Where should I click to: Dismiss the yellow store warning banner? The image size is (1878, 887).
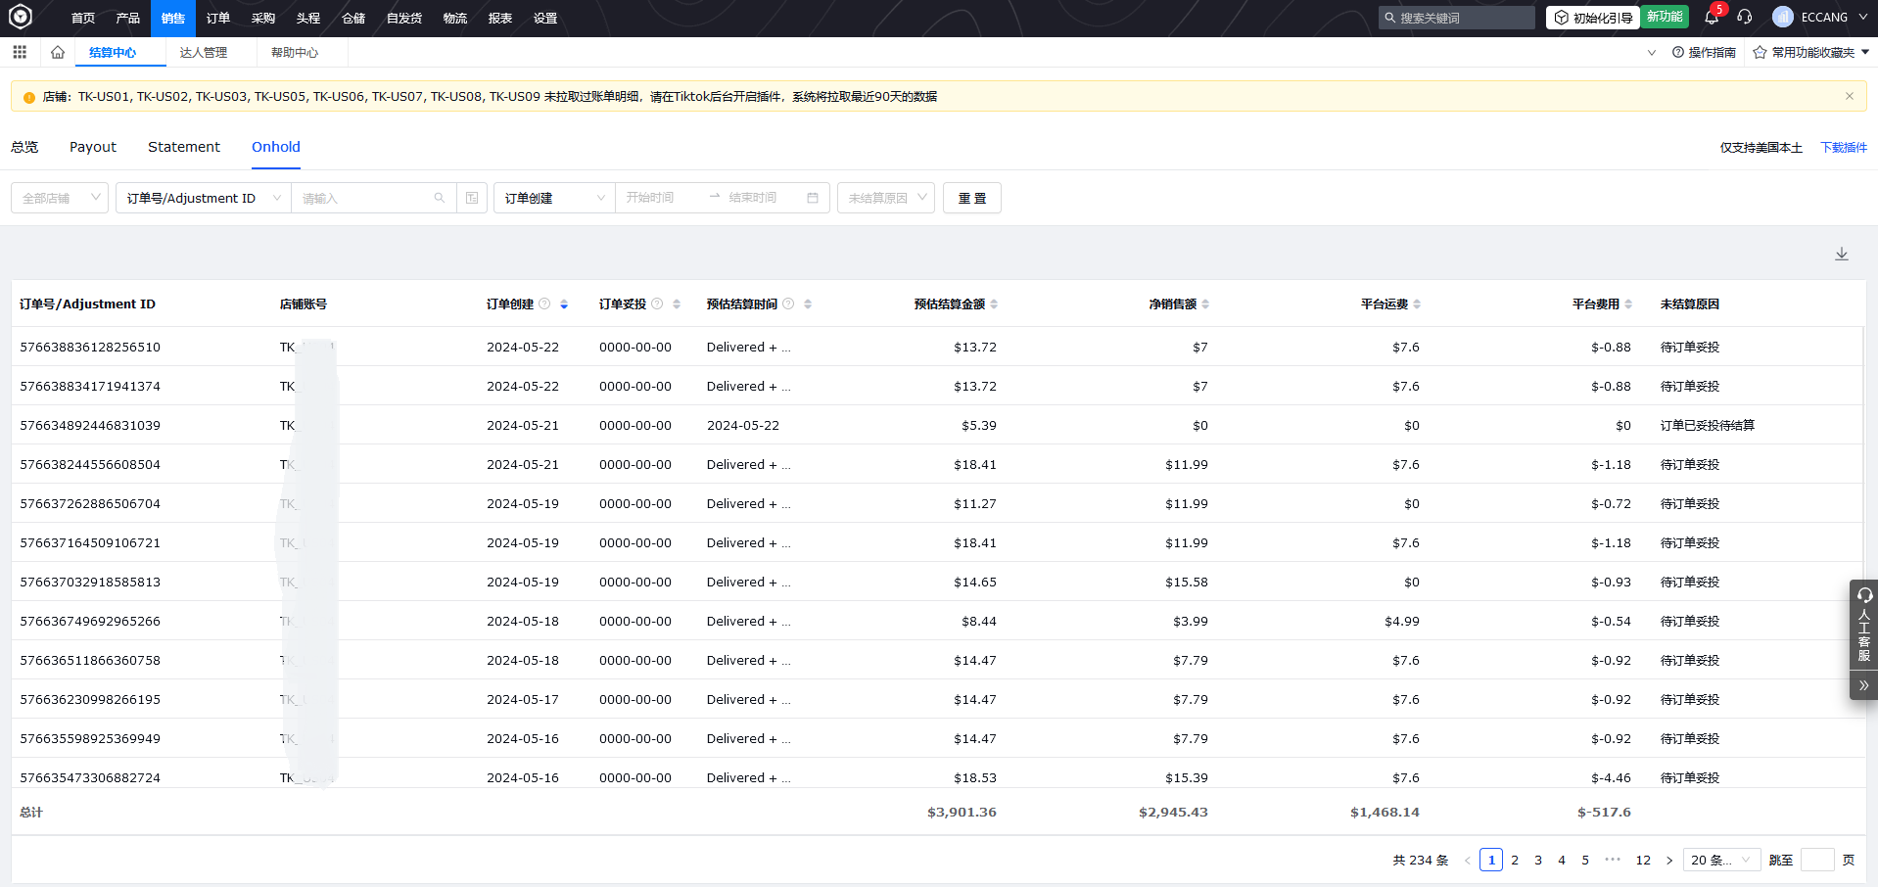click(x=1850, y=96)
